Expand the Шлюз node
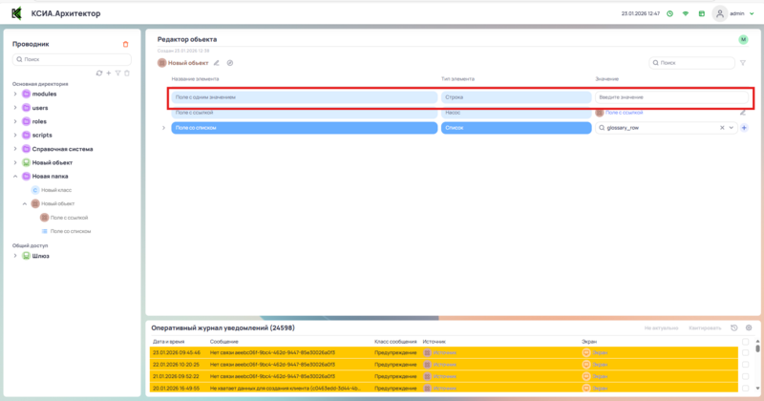This screenshot has width=764, height=401. (x=15, y=256)
